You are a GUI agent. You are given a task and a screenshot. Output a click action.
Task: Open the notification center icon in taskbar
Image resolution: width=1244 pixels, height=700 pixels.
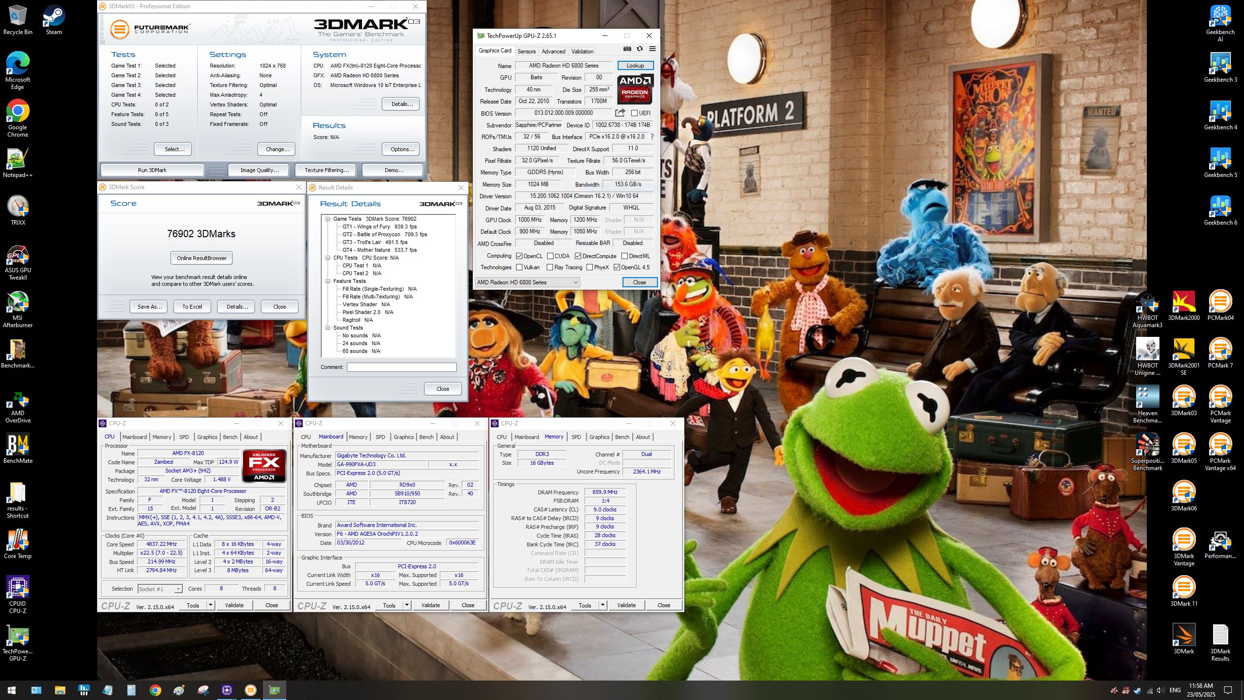(1228, 690)
